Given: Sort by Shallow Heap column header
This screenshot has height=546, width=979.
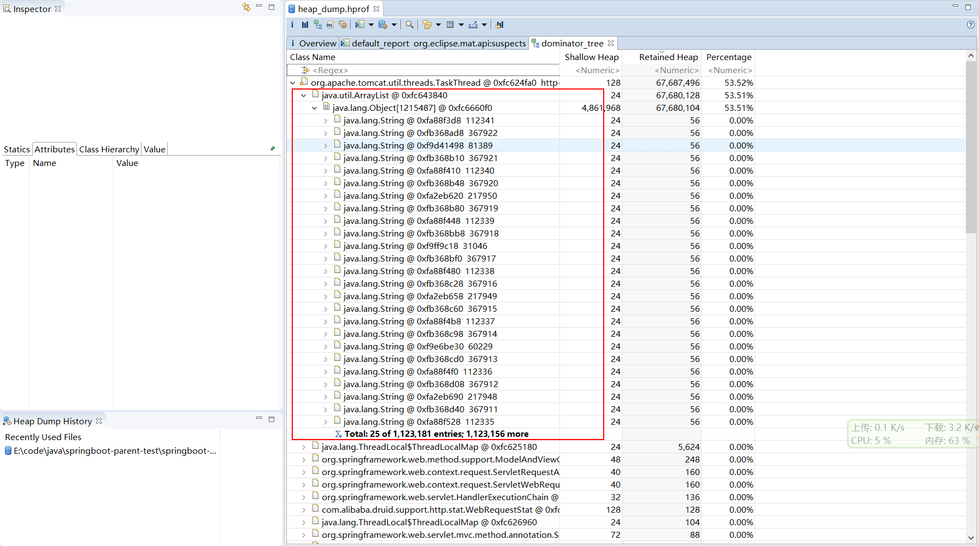Looking at the screenshot, I should pos(591,57).
